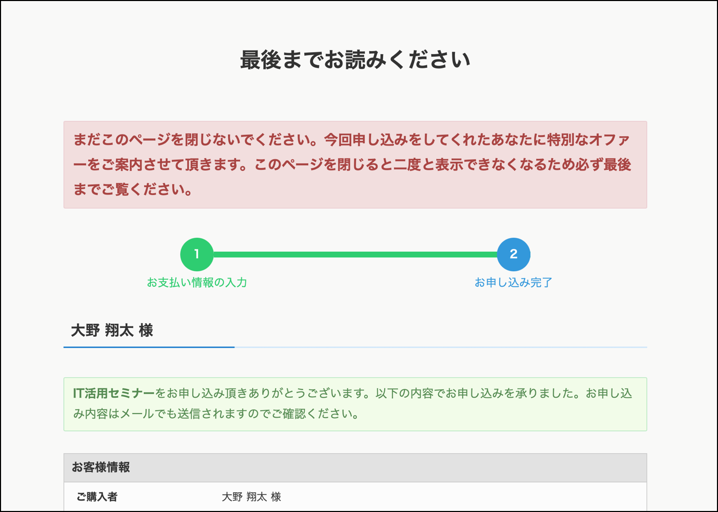
Task: Click the お客様情報 table header
Action: tap(101, 468)
